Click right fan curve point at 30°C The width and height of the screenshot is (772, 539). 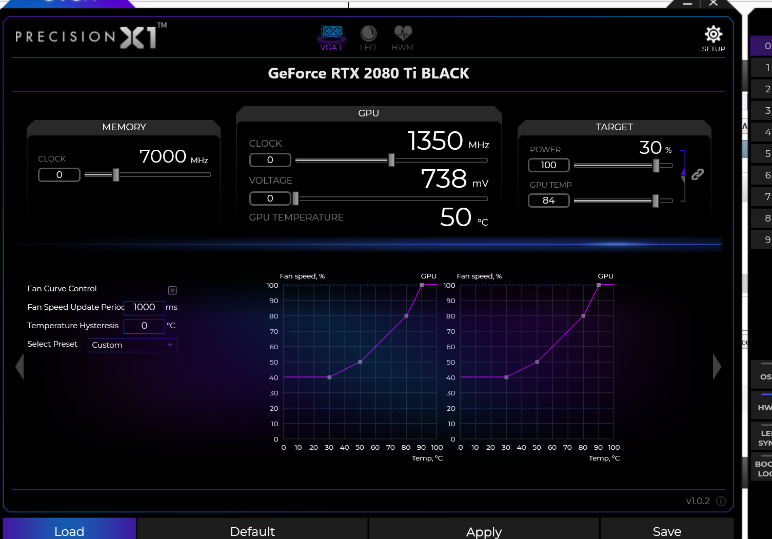506,377
